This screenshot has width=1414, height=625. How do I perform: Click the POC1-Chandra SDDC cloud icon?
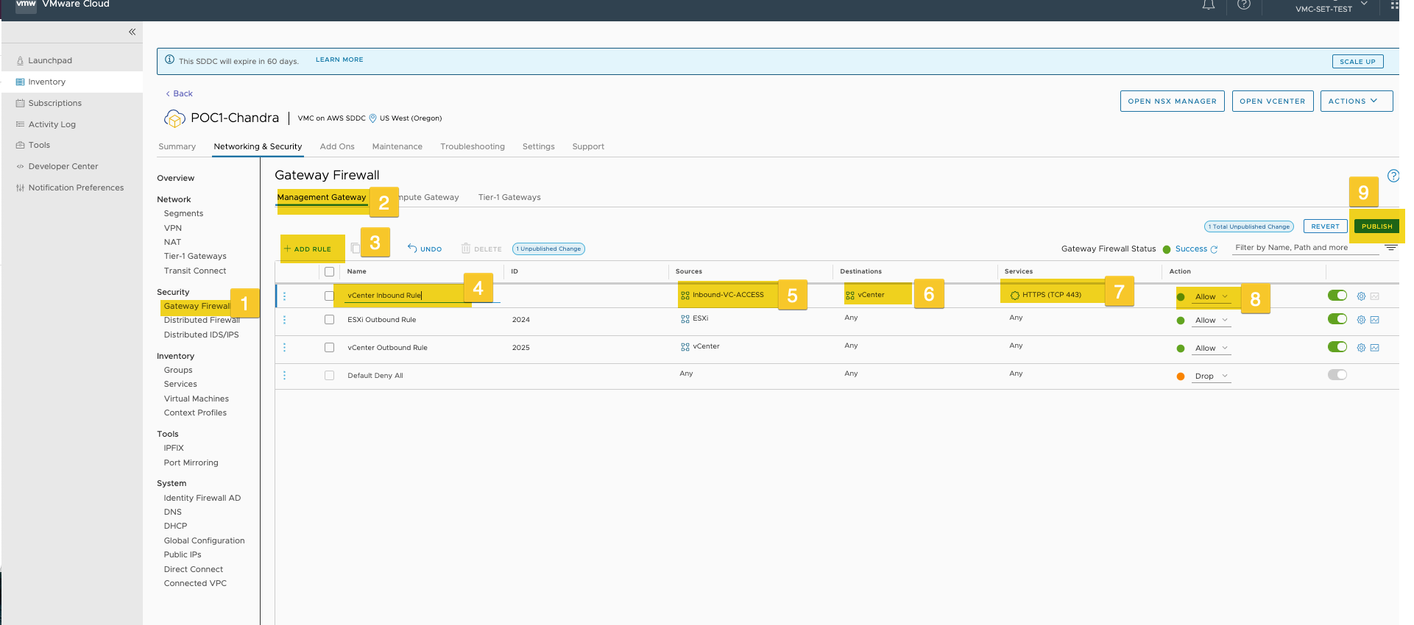(174, 118)
